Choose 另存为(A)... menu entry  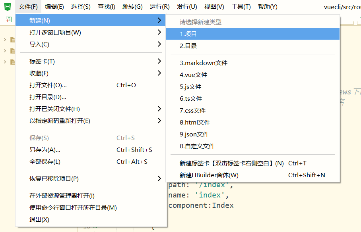(91, 150)
